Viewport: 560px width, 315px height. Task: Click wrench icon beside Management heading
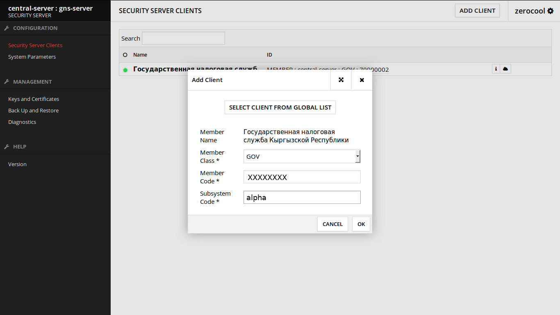point(7,82)
